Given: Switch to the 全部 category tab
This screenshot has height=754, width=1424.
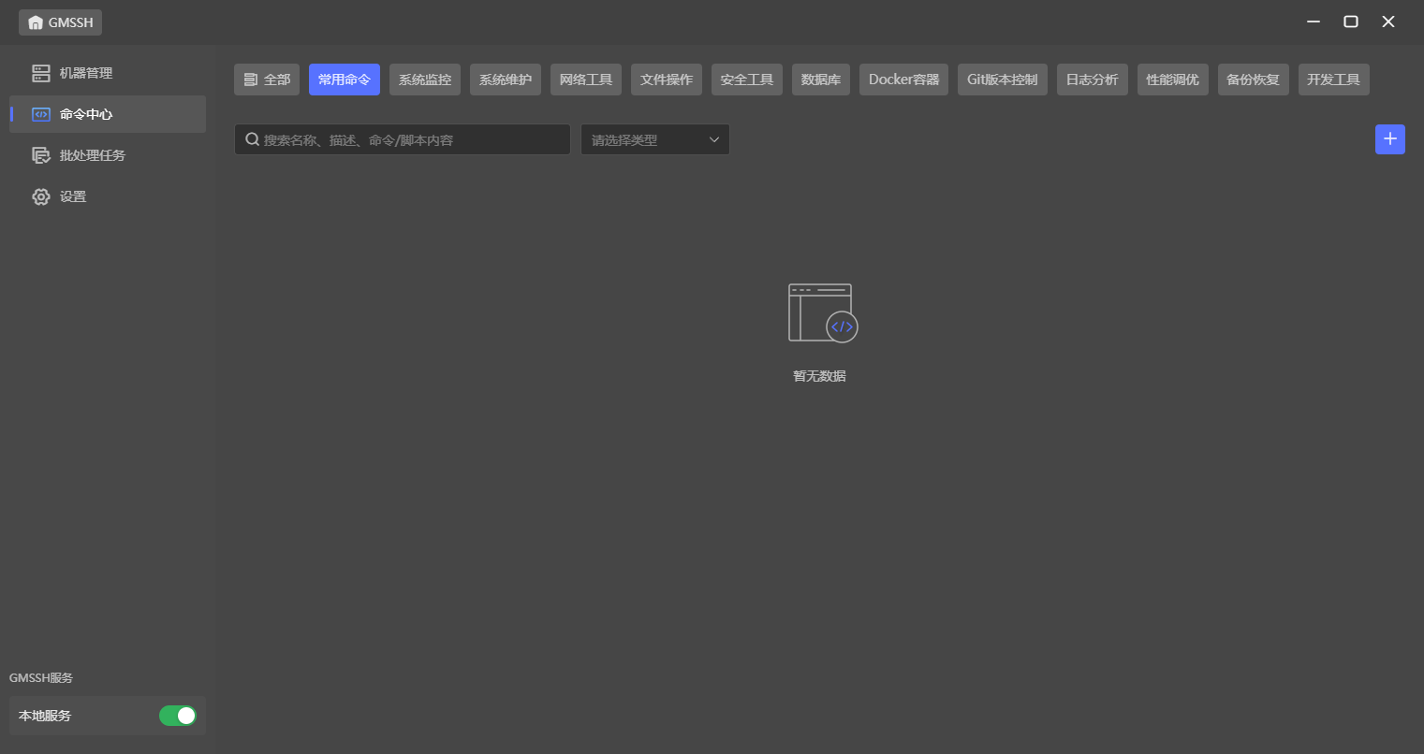Looking at the screenshot, I should 267,80.
